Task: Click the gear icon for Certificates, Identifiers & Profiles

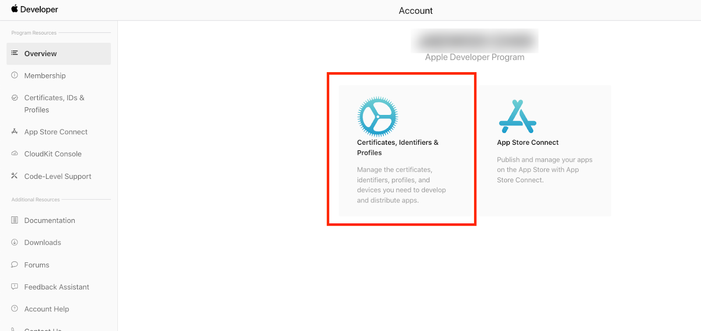Action: click(x=378, y=116)
